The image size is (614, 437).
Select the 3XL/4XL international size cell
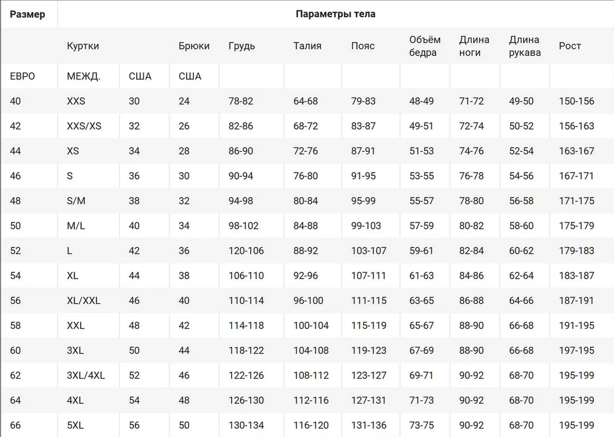[x=86, y=375]
